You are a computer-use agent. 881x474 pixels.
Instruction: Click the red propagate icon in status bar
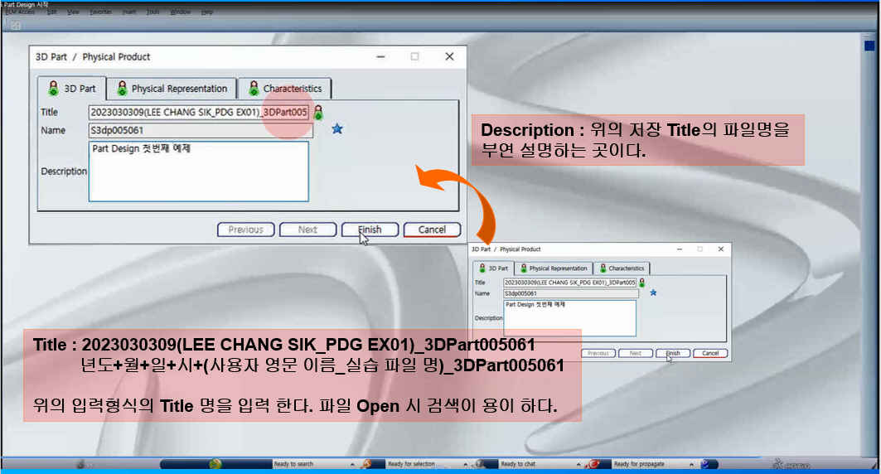[593, 464]
